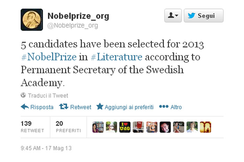Open the user actions dropdown
The height and width of the screenshot is (162, 244).
click(173, 16)
